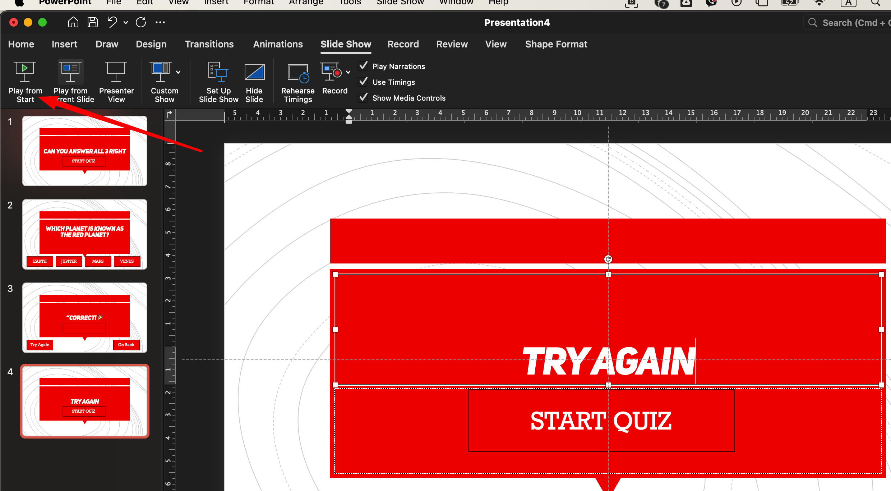Select slide 3 Correct thumbnail

[85, 318]
